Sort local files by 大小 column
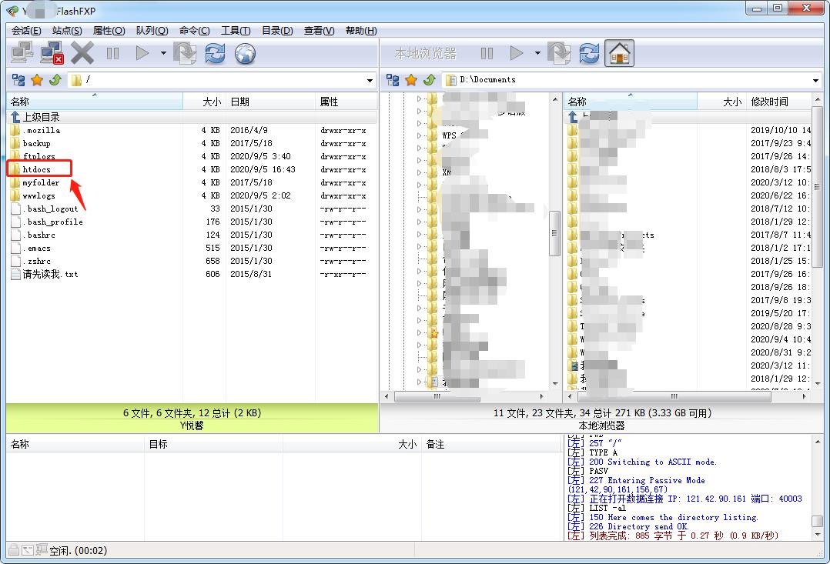Viewport: 830px width, 564px height. [721, 102]
